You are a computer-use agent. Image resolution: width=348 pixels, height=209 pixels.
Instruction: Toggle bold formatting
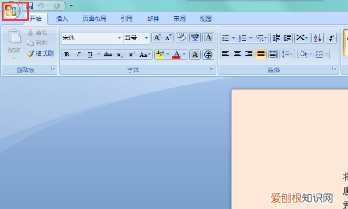point(67,55)
